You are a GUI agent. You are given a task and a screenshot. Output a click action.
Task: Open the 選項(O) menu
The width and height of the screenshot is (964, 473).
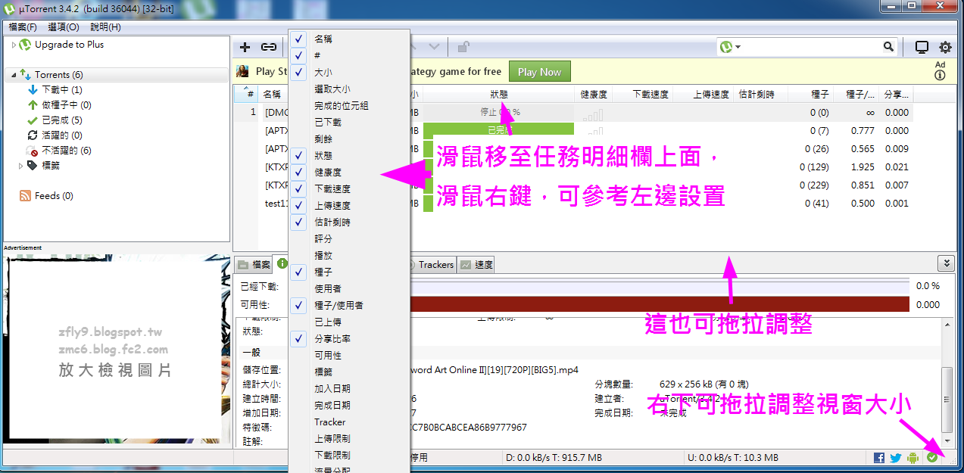pyautogui.click(x=63, y=26)
